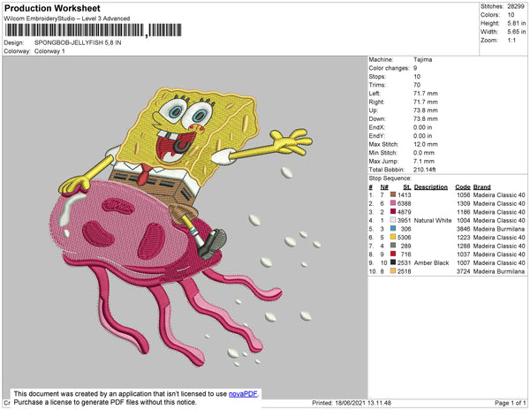
Task: Click the black 2531 Amber Black swatch
Action: pyautogui.click(x=393, y=262)
